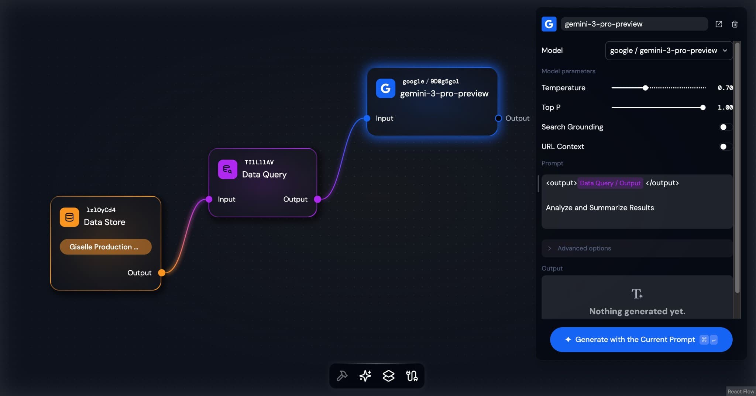Click the text generation icon in the Output area
The image size is (756, 396).
637,294
